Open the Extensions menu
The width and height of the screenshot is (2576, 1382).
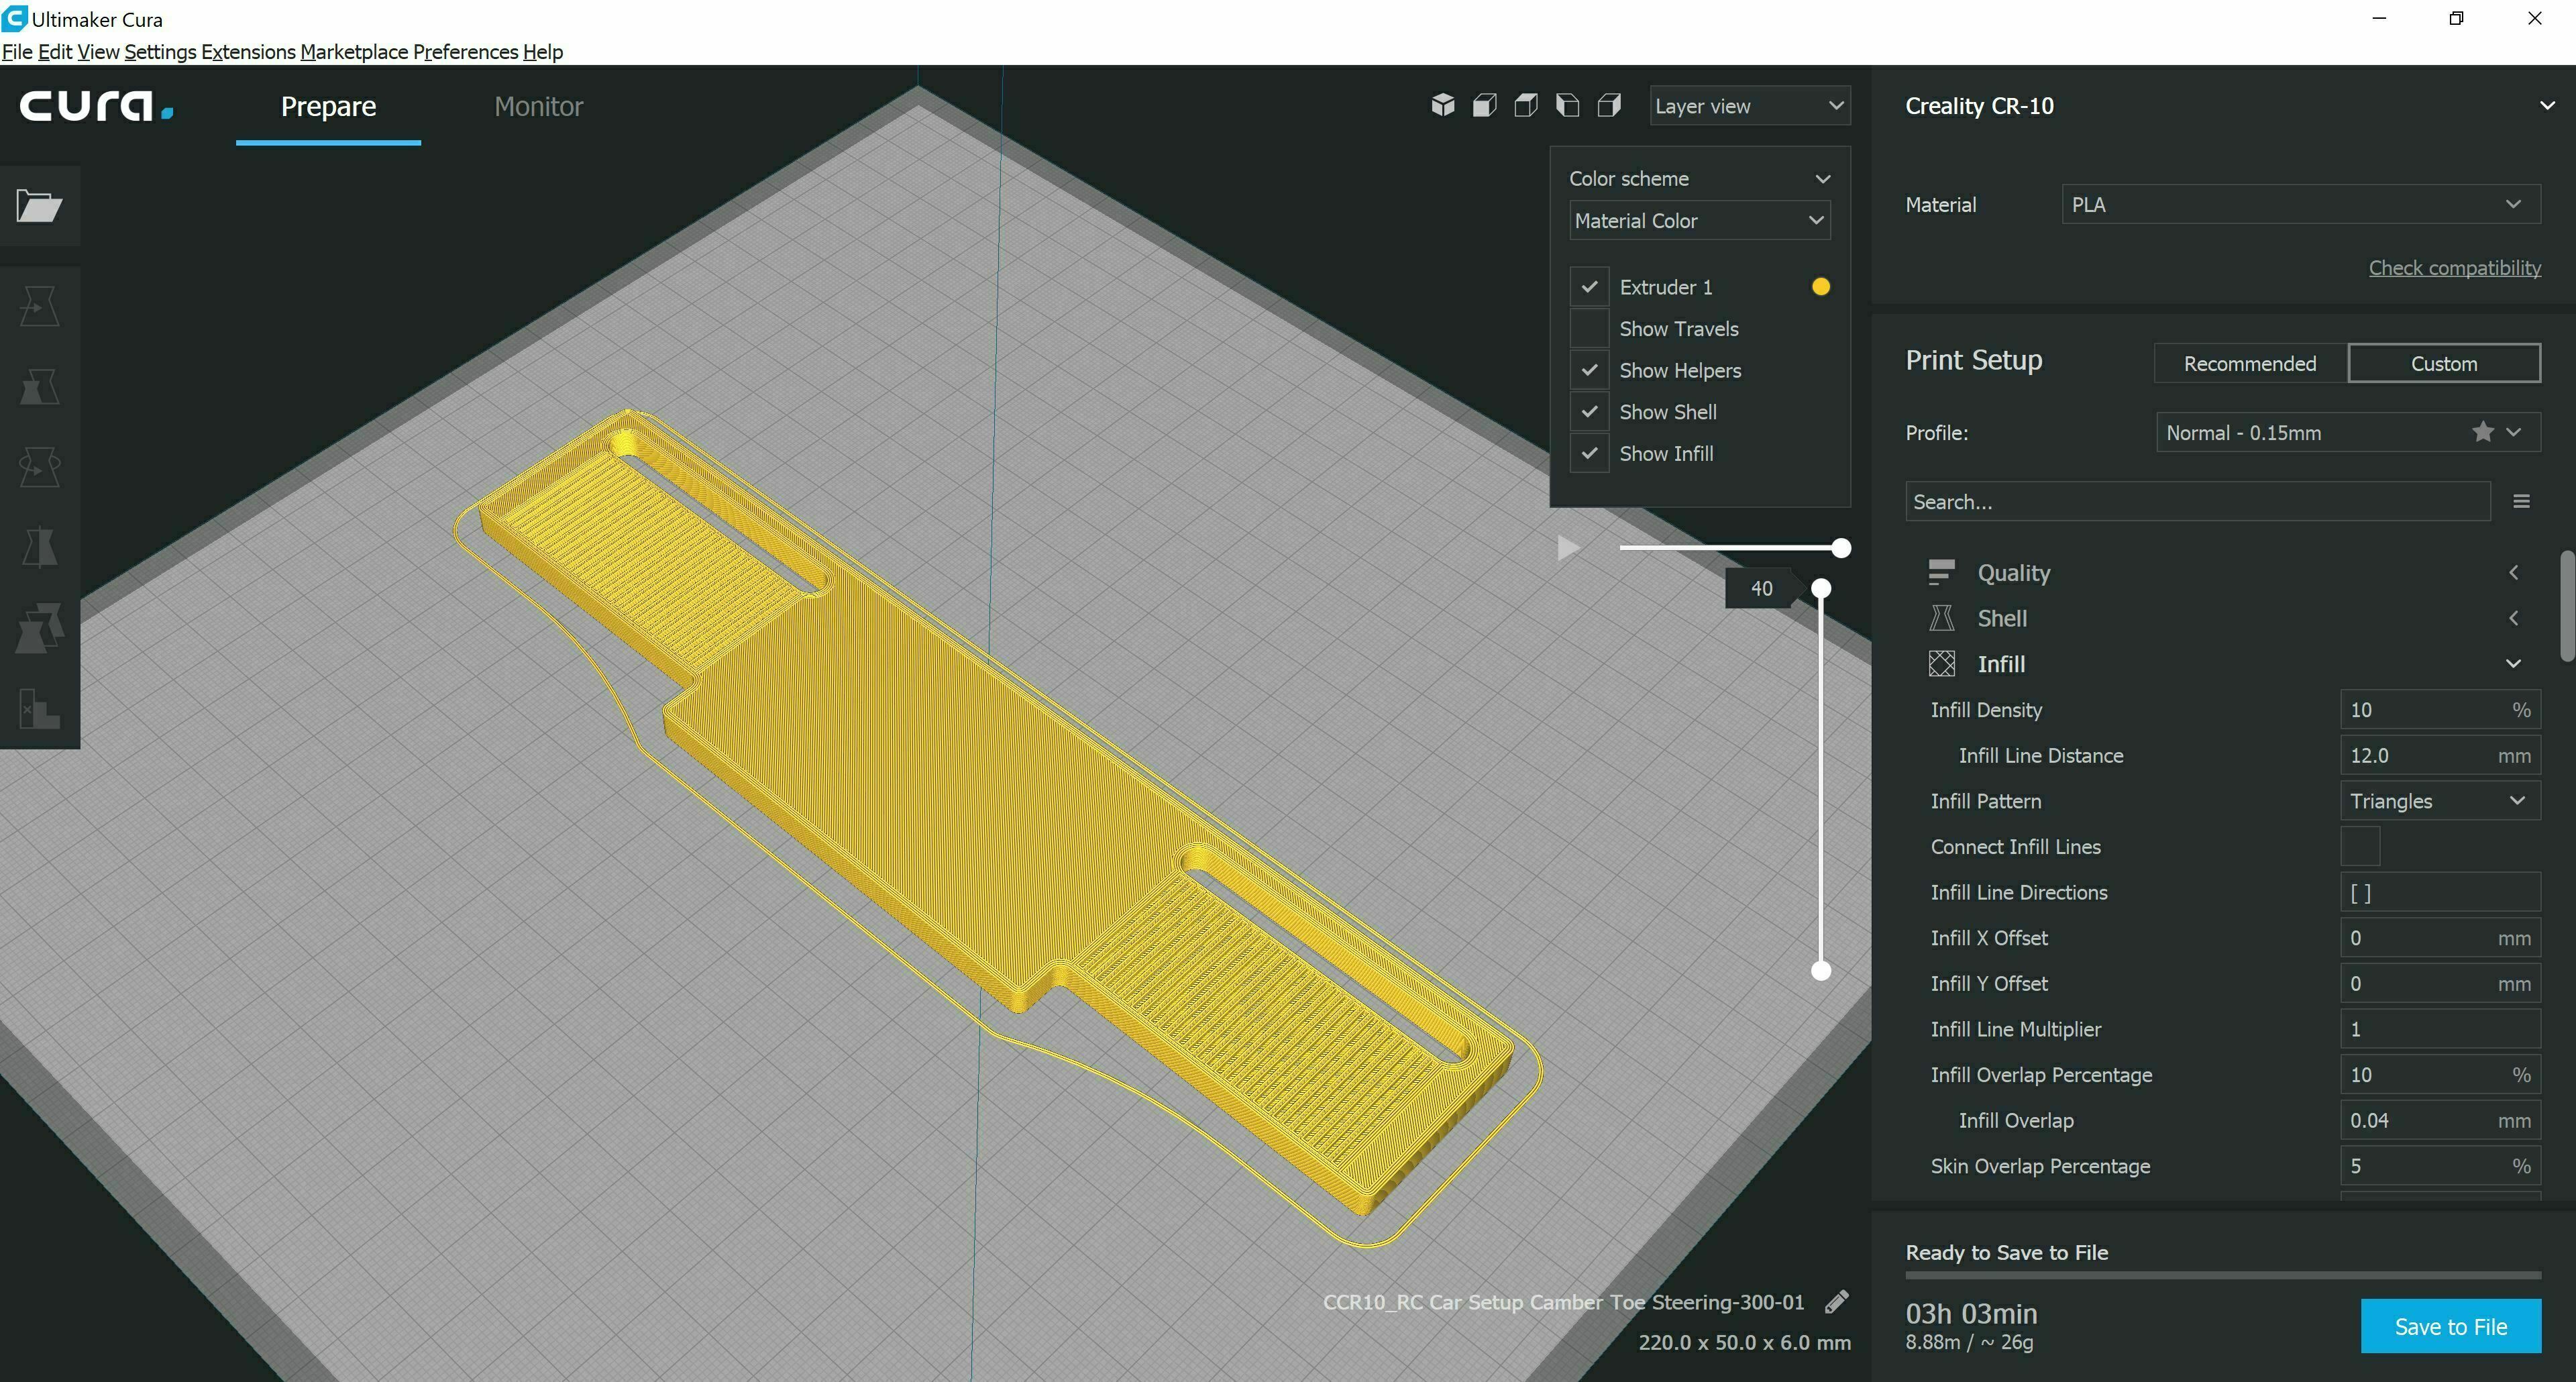pyautogui.click(x=248, y=52)
